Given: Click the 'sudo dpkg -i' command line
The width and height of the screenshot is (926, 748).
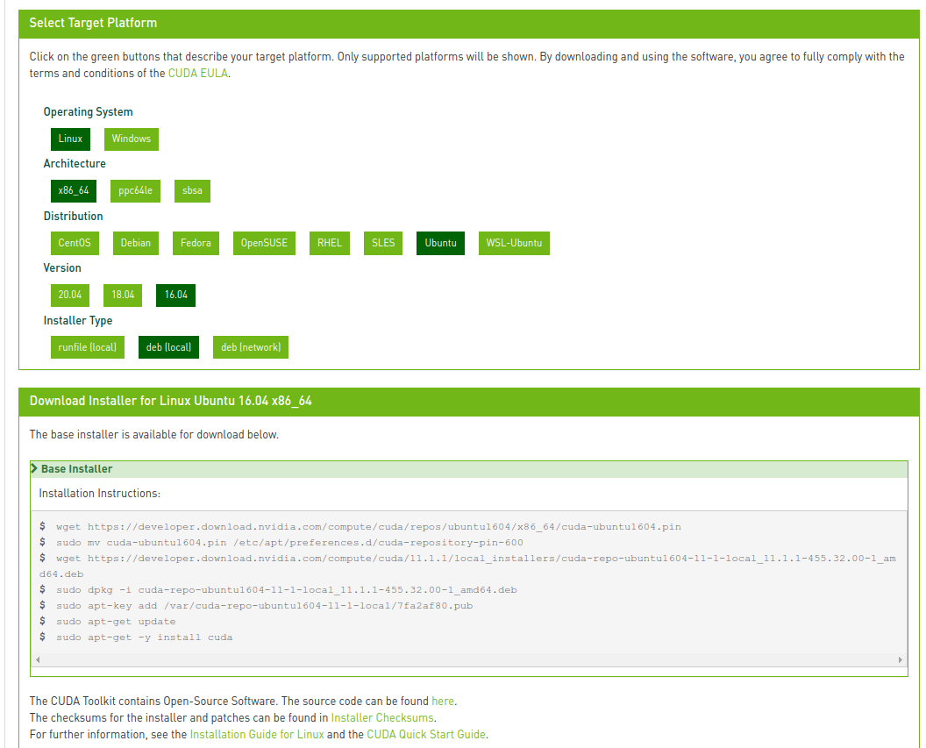Looking at the screenshot, I should click(287, 590).
